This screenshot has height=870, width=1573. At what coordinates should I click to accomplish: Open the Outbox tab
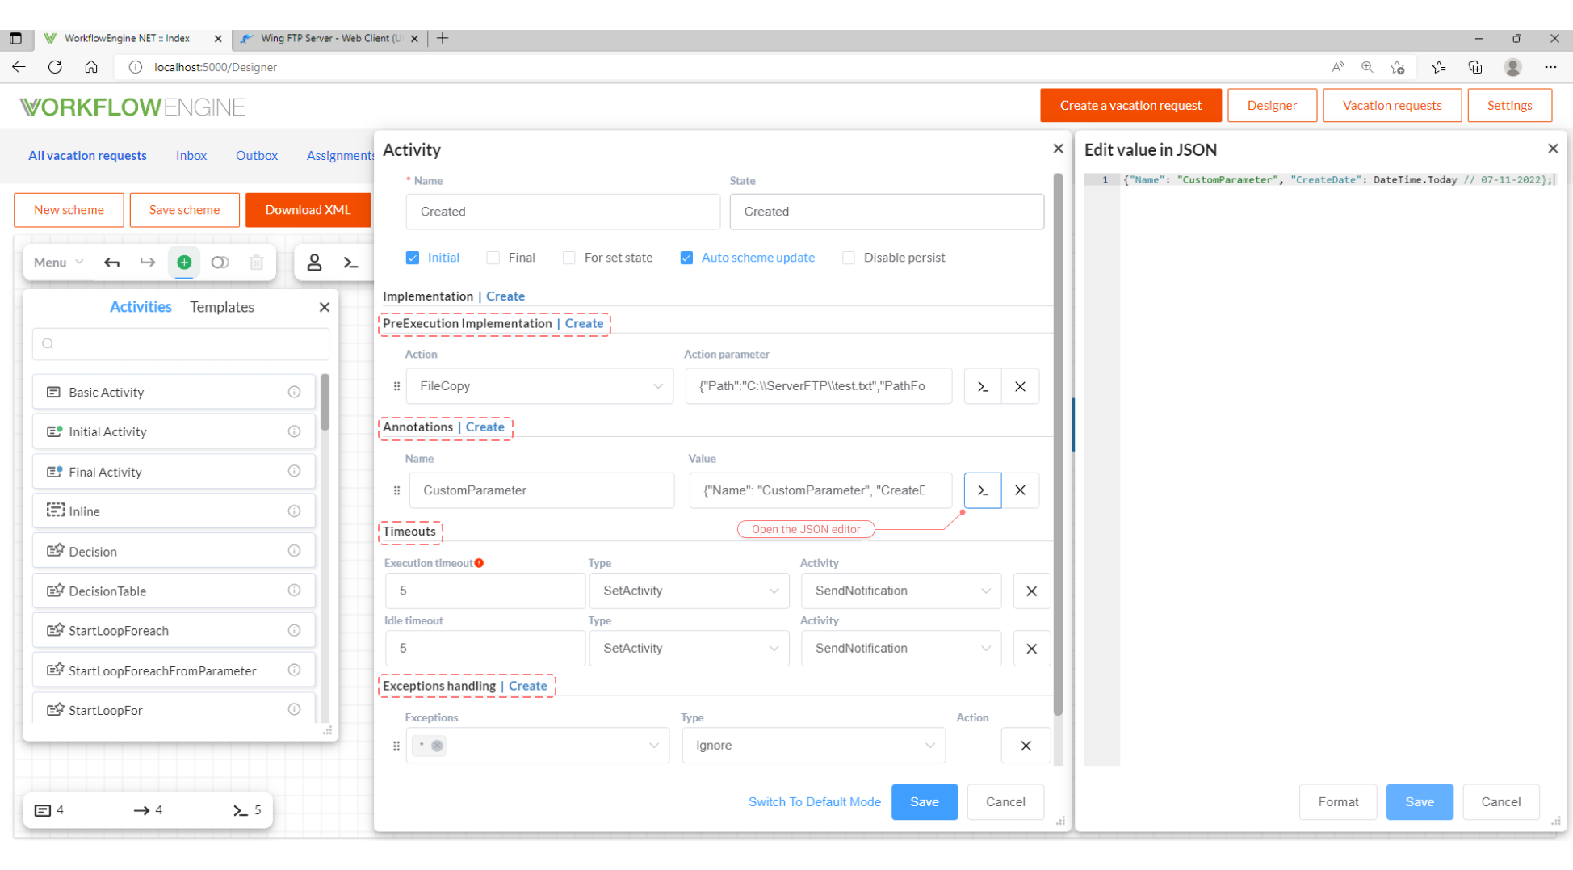coord(257,156)
